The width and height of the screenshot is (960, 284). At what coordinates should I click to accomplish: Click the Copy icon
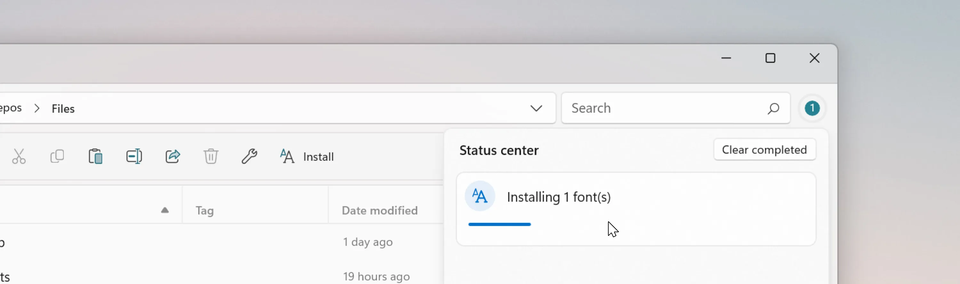pyautogui.click(x=57, y=156)
